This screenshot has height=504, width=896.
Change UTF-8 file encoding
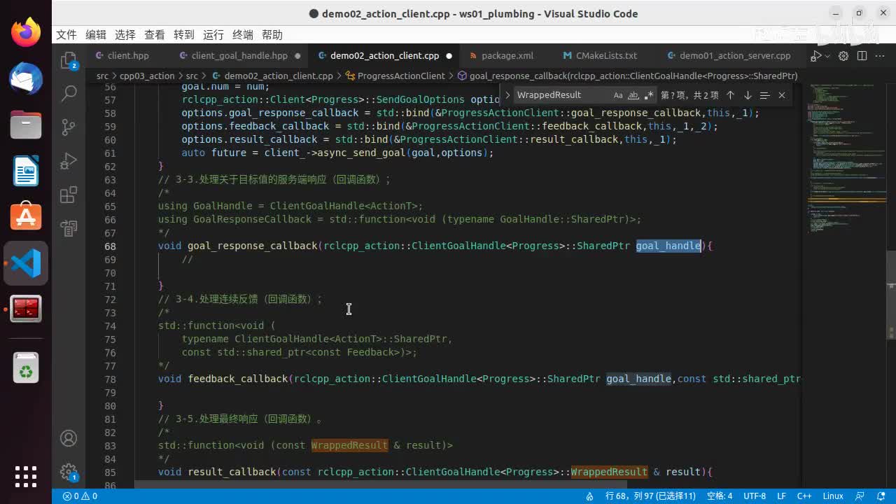click(x=755, y=496)
